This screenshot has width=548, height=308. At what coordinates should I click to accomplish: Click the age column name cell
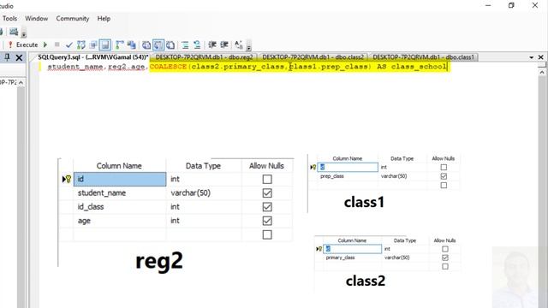click(120, 221)
